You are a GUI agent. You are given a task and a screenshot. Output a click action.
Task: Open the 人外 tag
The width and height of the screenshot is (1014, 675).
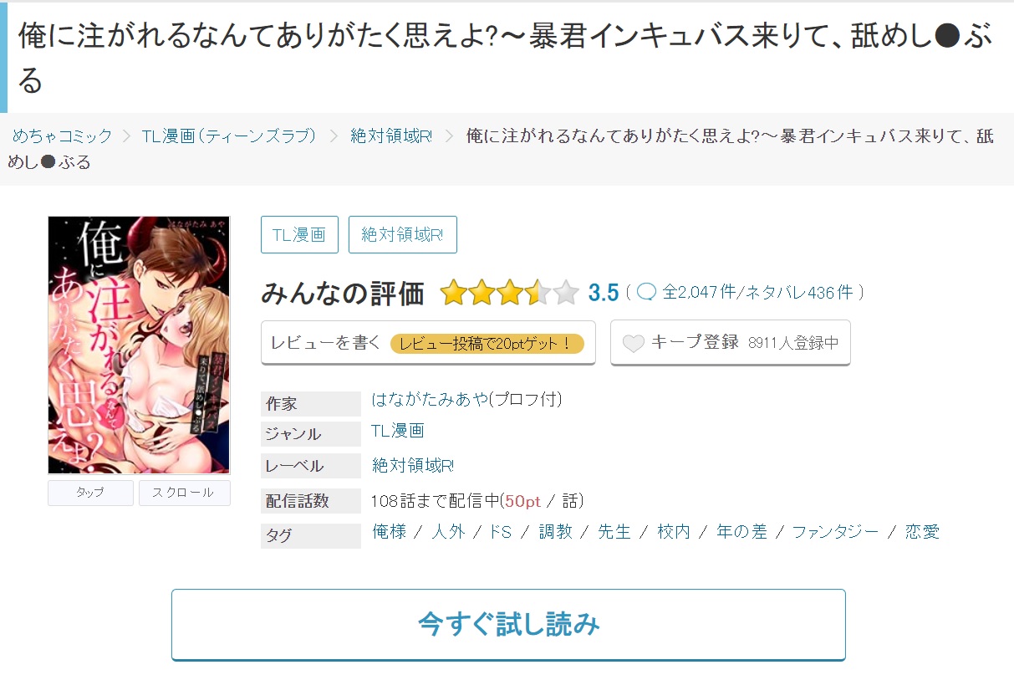point(448,532)
